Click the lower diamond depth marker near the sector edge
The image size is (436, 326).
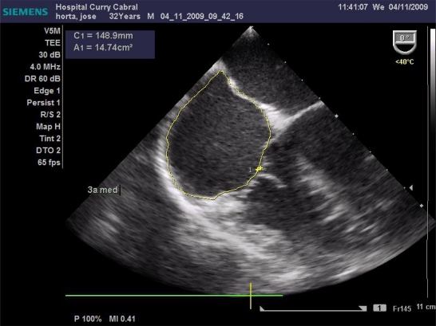pyautogui.click(x=422, y=206)
